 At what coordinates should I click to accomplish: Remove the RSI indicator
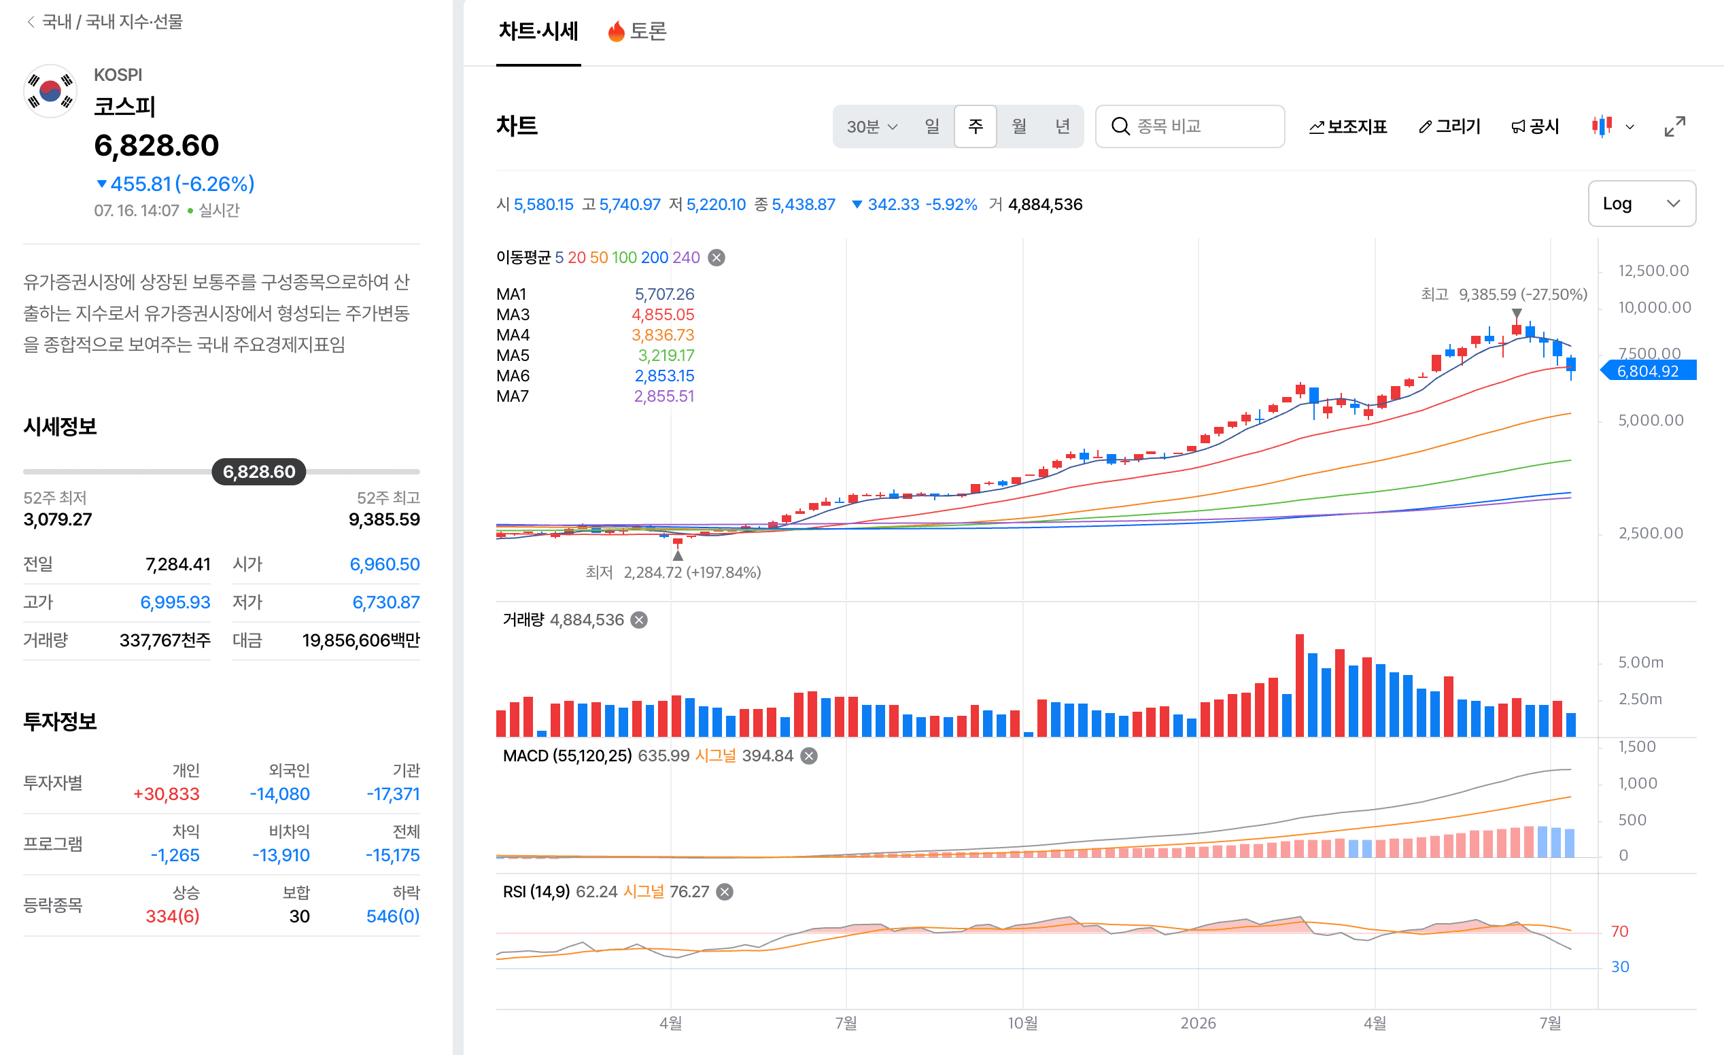point(725,892)
